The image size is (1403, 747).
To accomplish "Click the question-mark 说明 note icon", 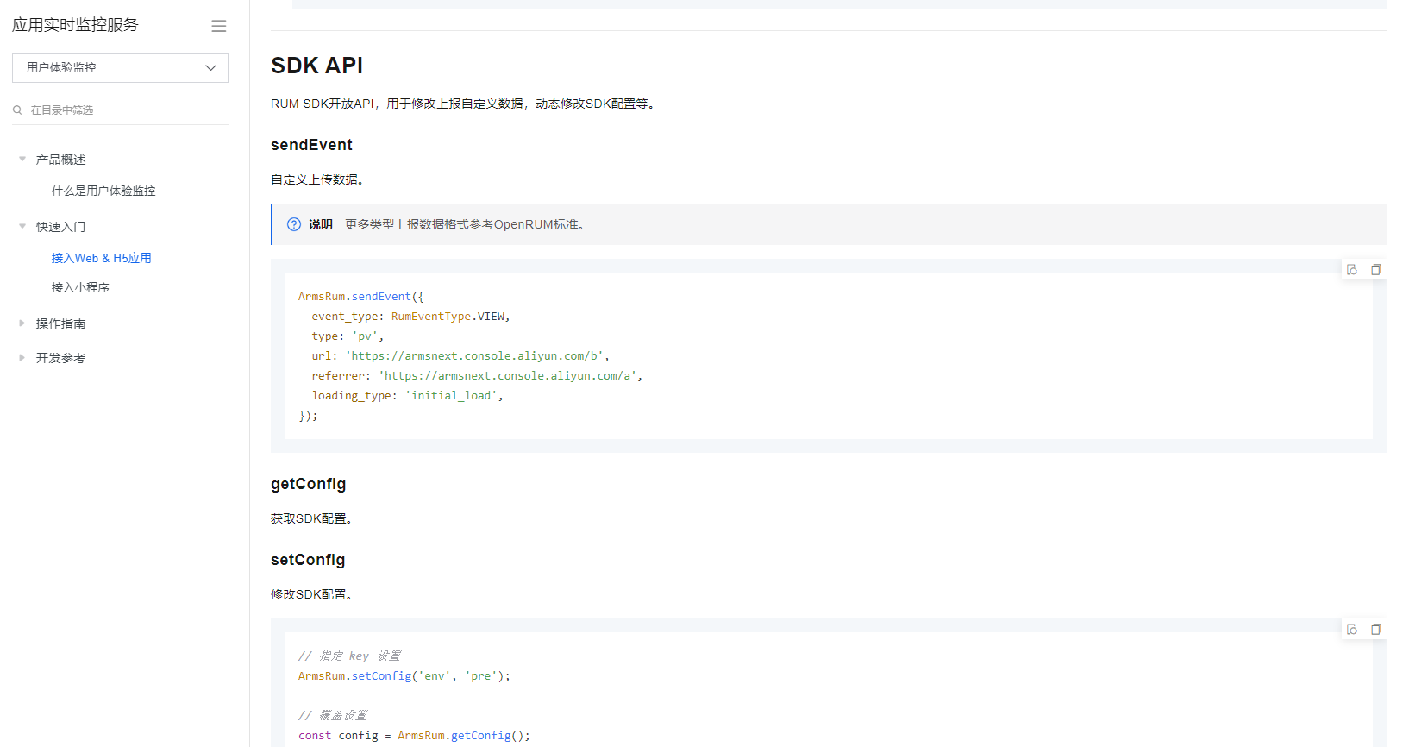I will coord(294,224).
